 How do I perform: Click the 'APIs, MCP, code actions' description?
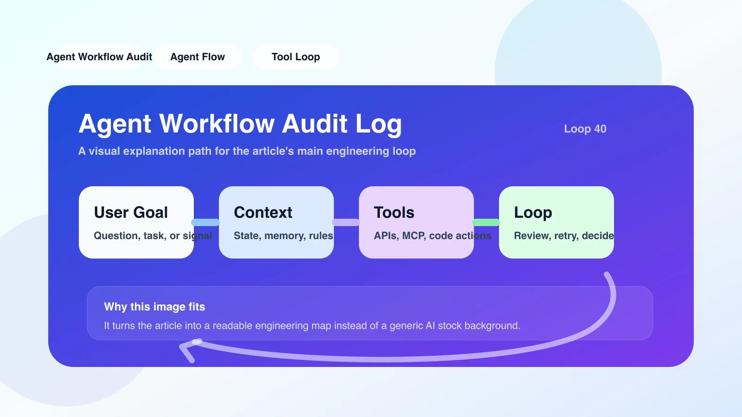433,236
